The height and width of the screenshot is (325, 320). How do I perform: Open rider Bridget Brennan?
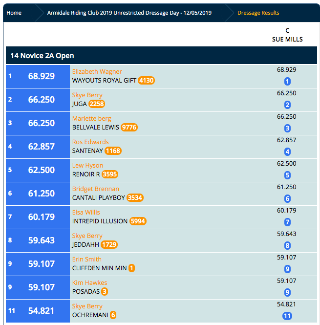[x=96, y=189]
